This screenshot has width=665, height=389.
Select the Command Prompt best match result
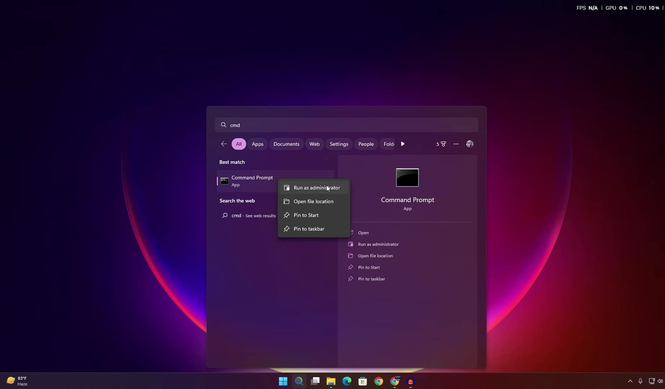[x=275, y=181]
